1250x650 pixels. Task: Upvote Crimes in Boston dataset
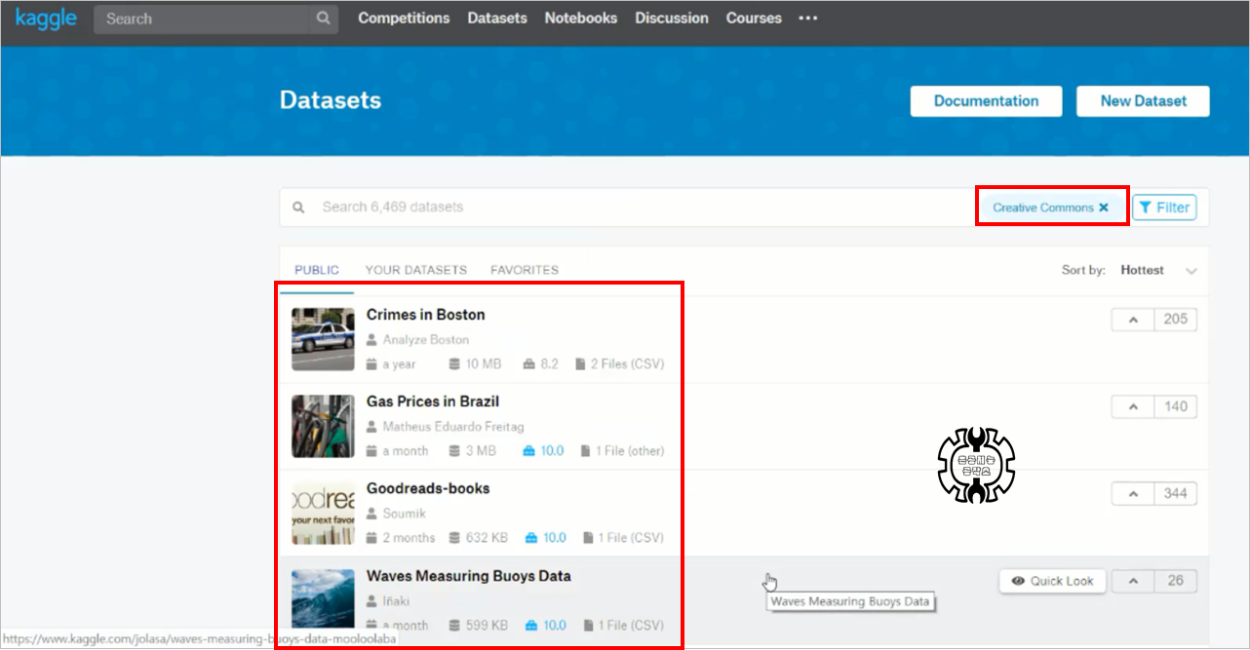(x=1133, y=320)
